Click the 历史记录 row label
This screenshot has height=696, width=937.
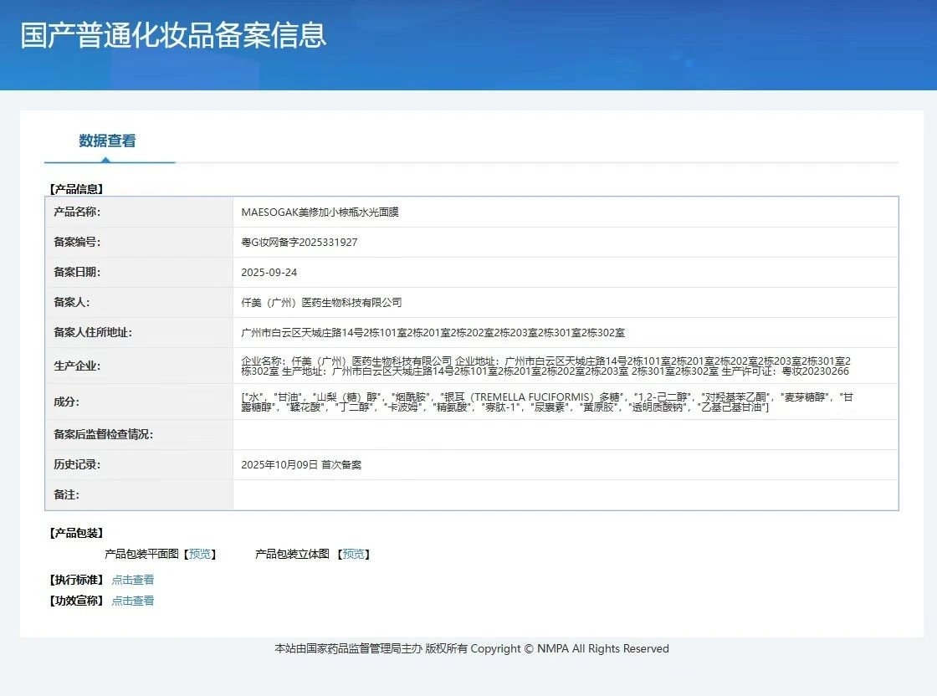point(77,464)
